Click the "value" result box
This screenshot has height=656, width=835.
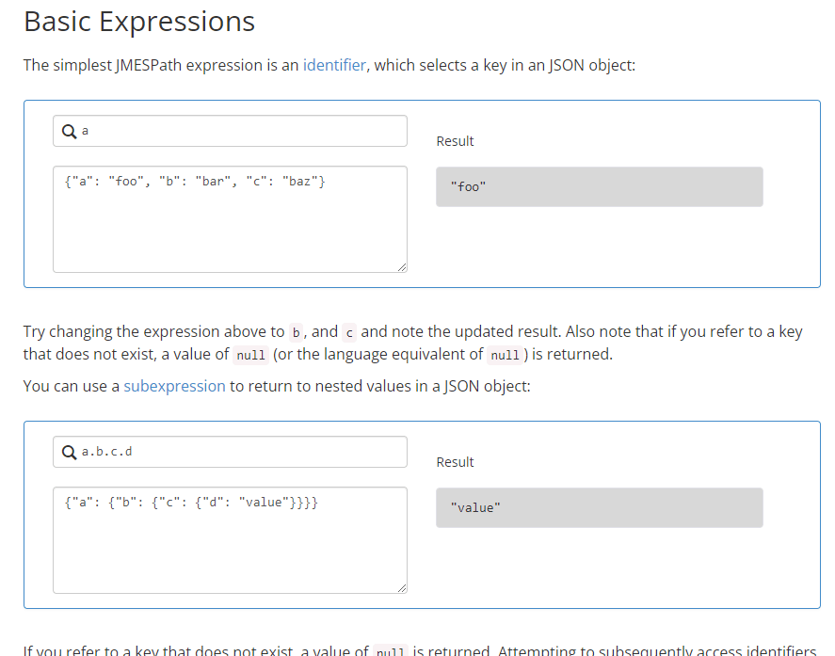(600, 508)
